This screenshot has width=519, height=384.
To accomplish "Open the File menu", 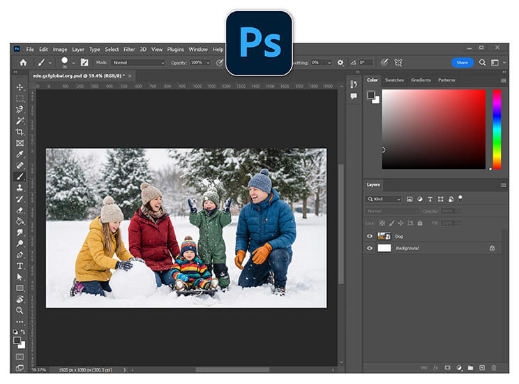I will click(30, 49).
